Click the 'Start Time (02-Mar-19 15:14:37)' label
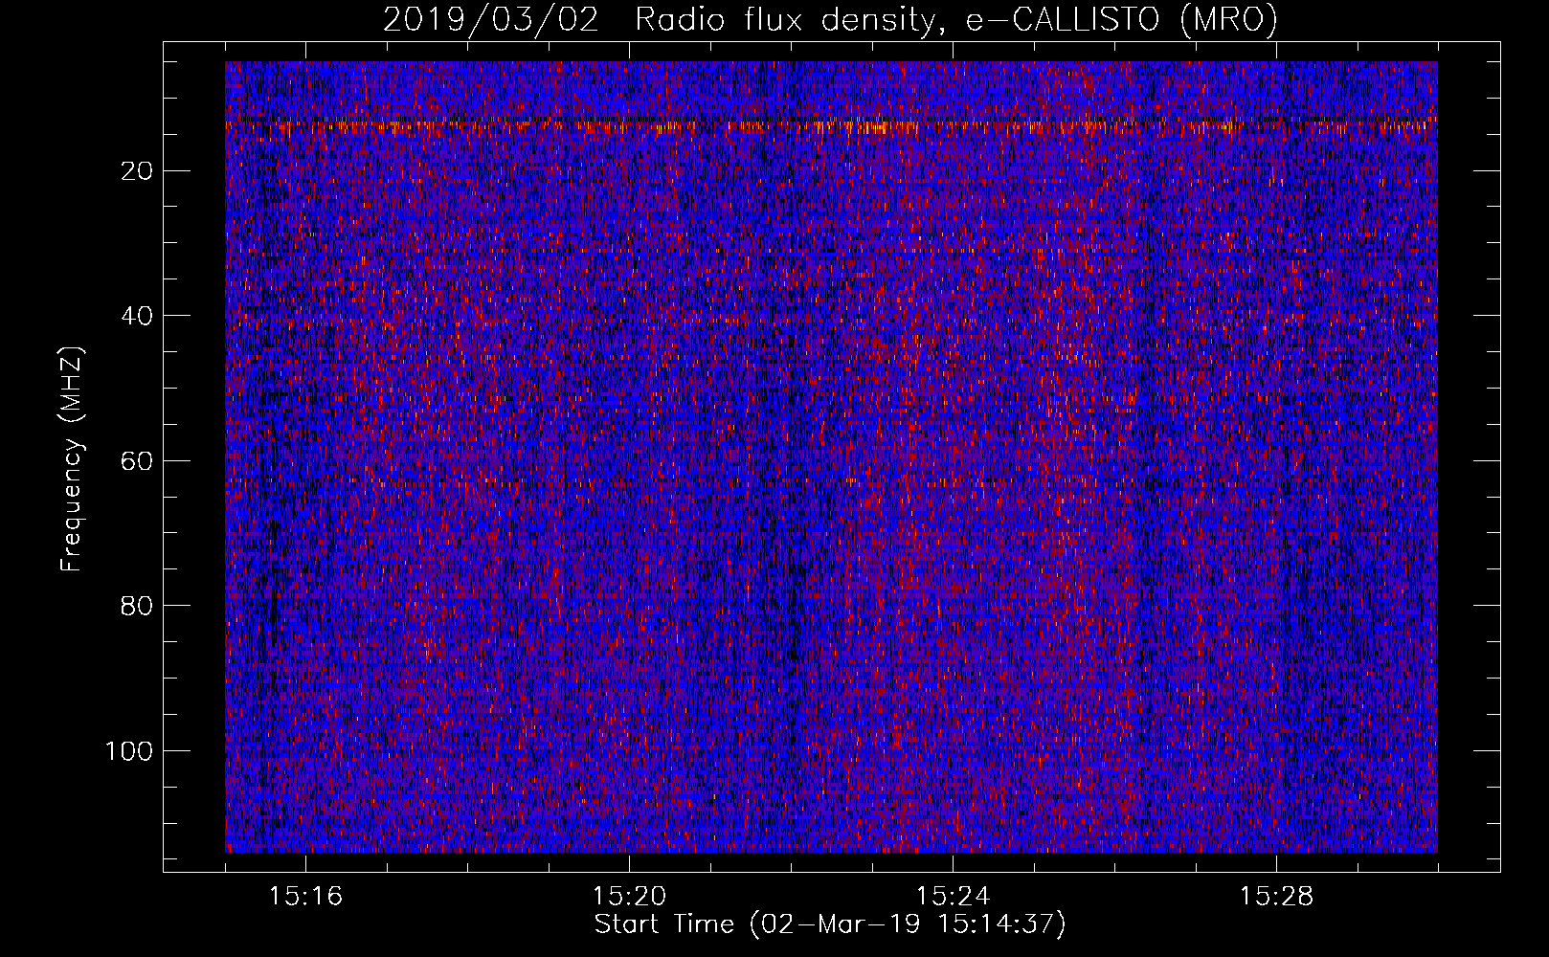 (830, 924)
